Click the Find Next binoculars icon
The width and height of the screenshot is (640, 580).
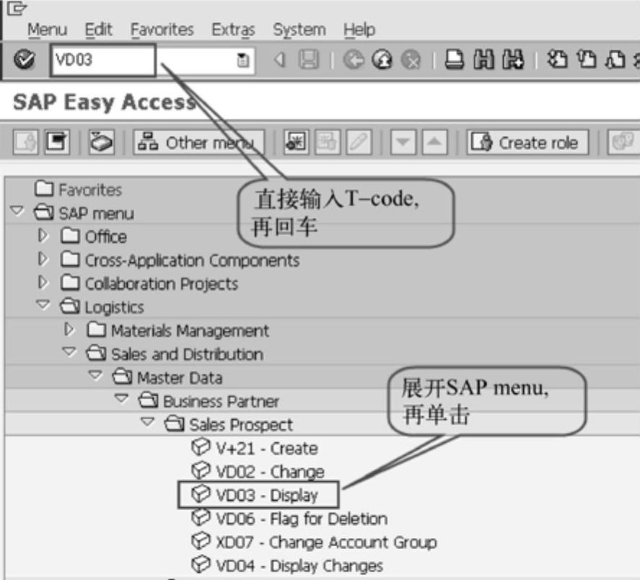513,60
